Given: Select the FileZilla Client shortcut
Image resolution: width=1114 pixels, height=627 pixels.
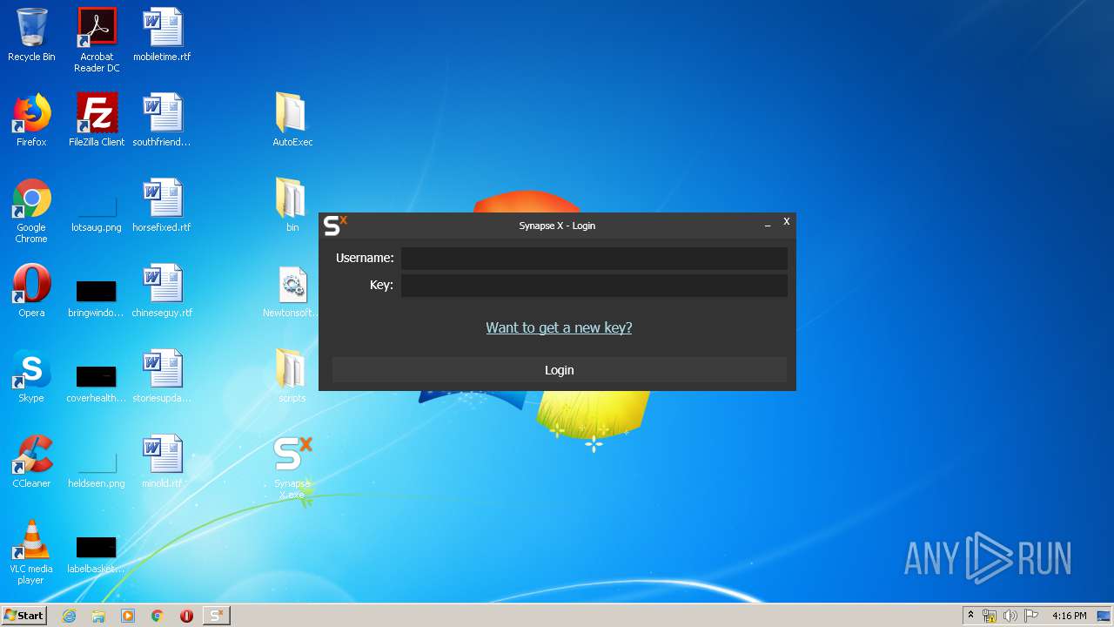Looking at the screenshot, I should (x=97, y=120).
